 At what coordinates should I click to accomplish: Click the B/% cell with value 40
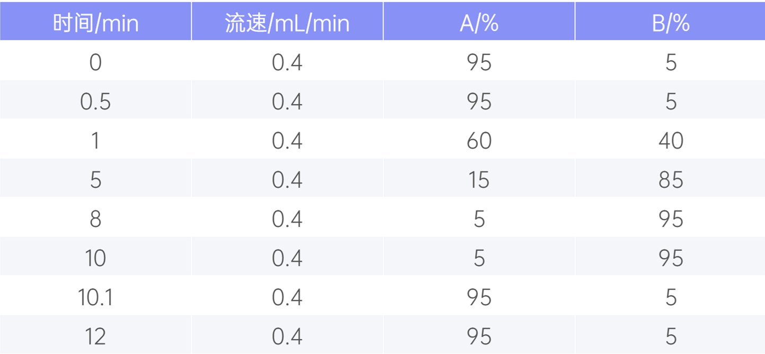pos(671,141)
